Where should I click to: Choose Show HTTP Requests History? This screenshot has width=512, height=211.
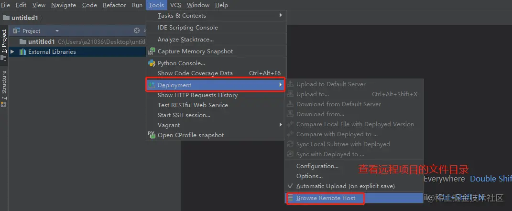[x=216, y=95]
